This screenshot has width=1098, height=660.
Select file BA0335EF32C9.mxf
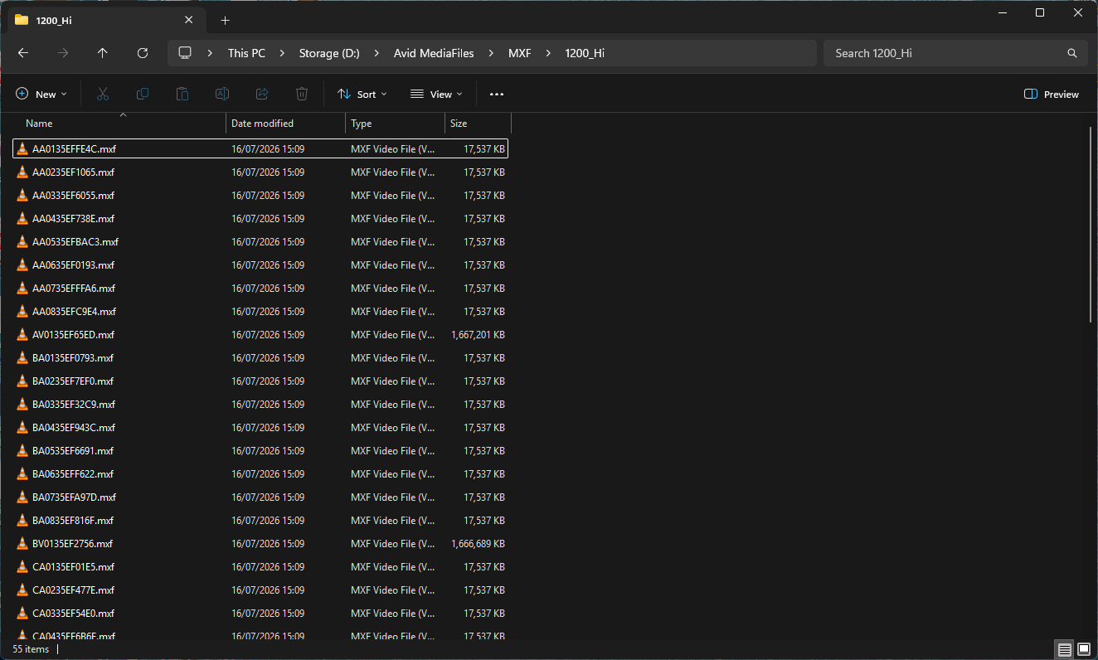[260, 405]
